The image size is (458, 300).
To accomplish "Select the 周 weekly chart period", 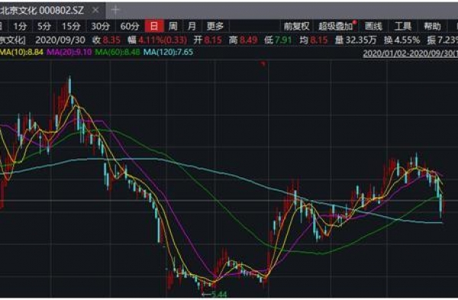I will point(173,27).
